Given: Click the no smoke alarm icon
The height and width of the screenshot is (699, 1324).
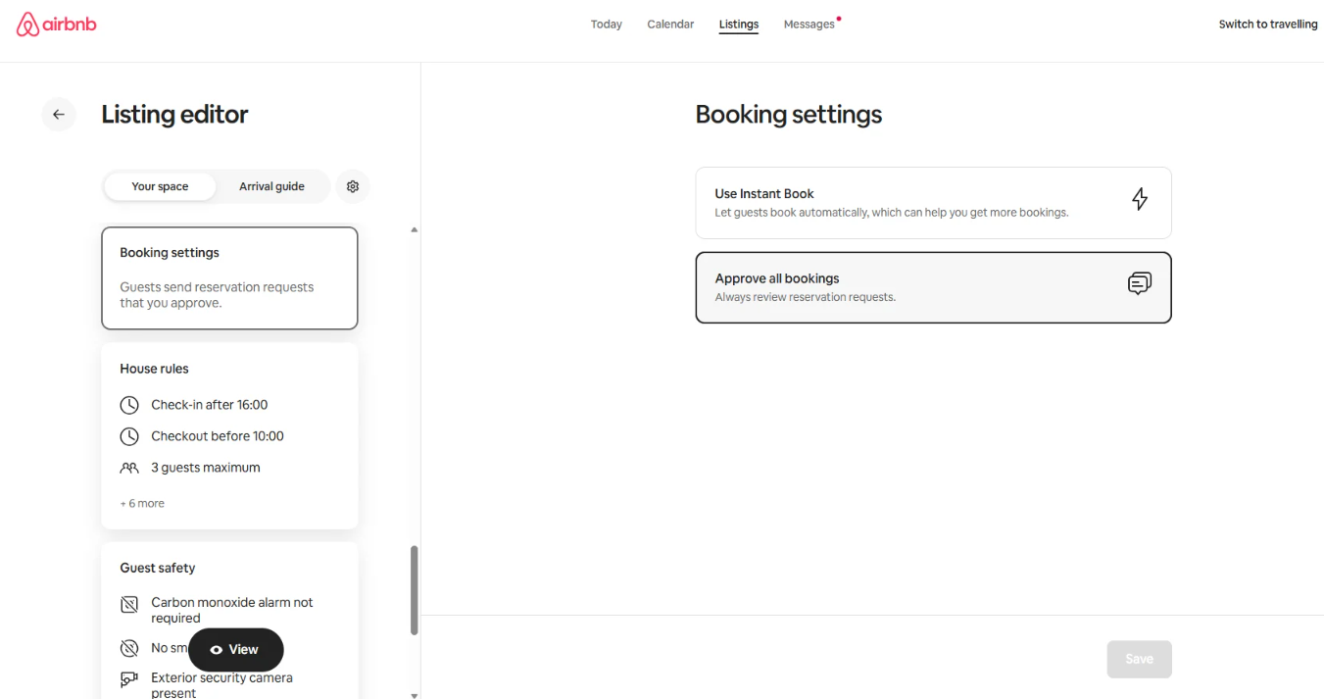Looking at the screenshot, I should click(129, 648).
